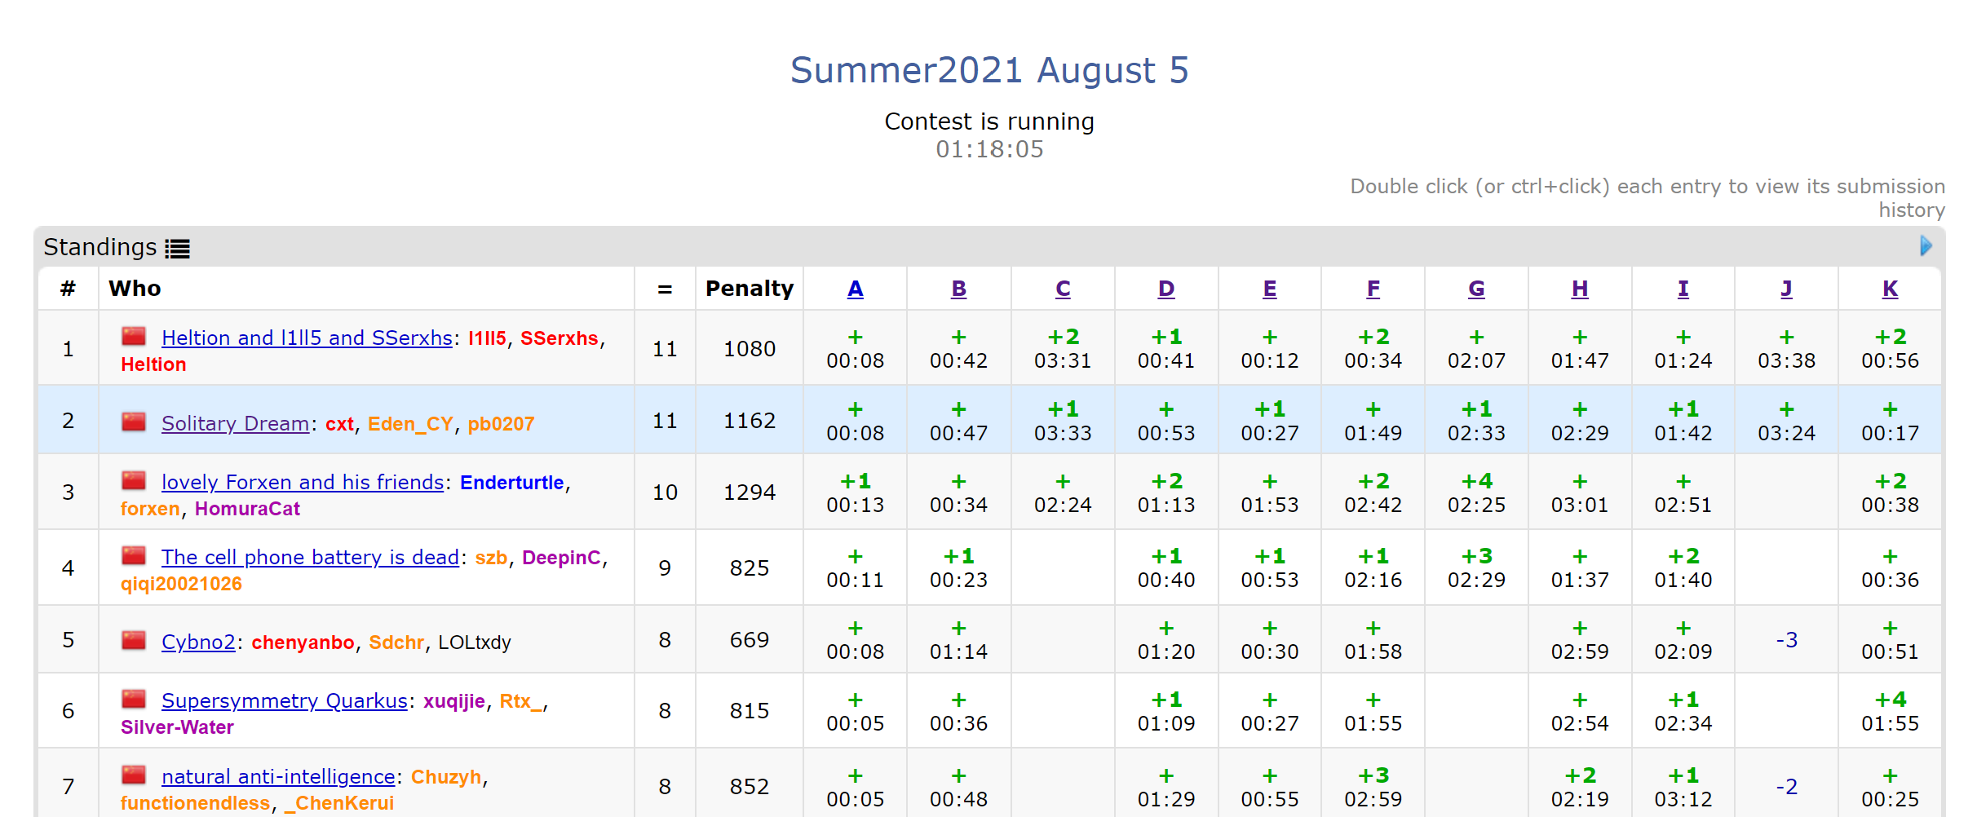
Task: Open the Solitary Dream team link
Action: click(x=235, y=424)
